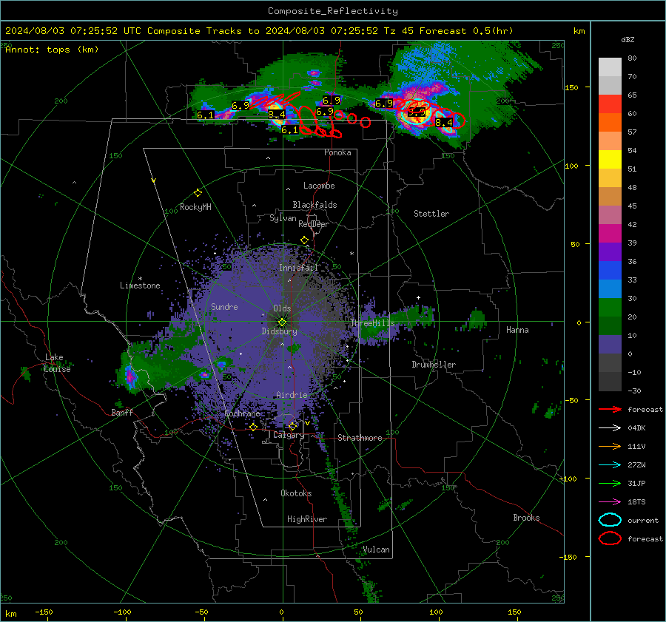Click the 'Annot: tops (km)' annotation label

click(x=52, y=50)
